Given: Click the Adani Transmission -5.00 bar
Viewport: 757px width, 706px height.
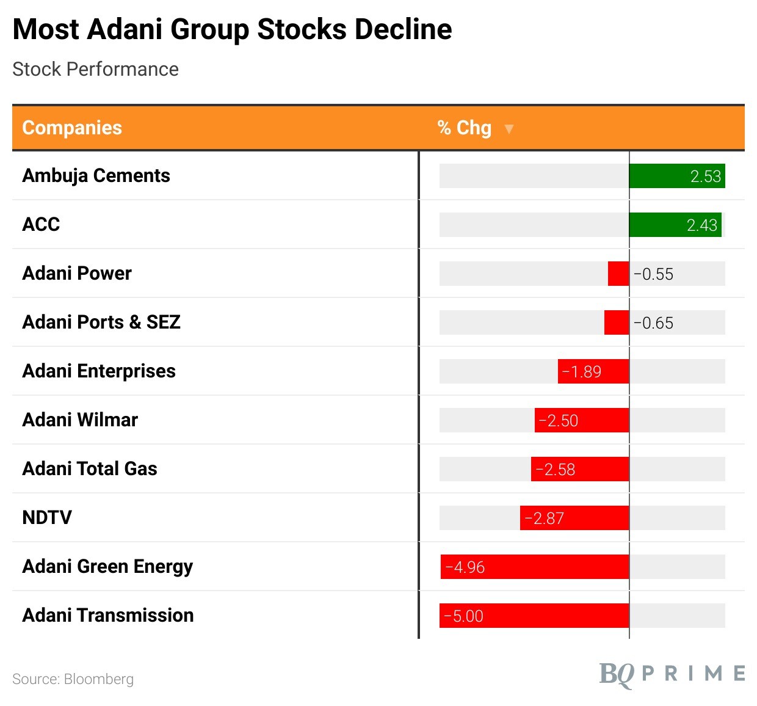Looking at the screenshot, I should (x=534, y=616).
